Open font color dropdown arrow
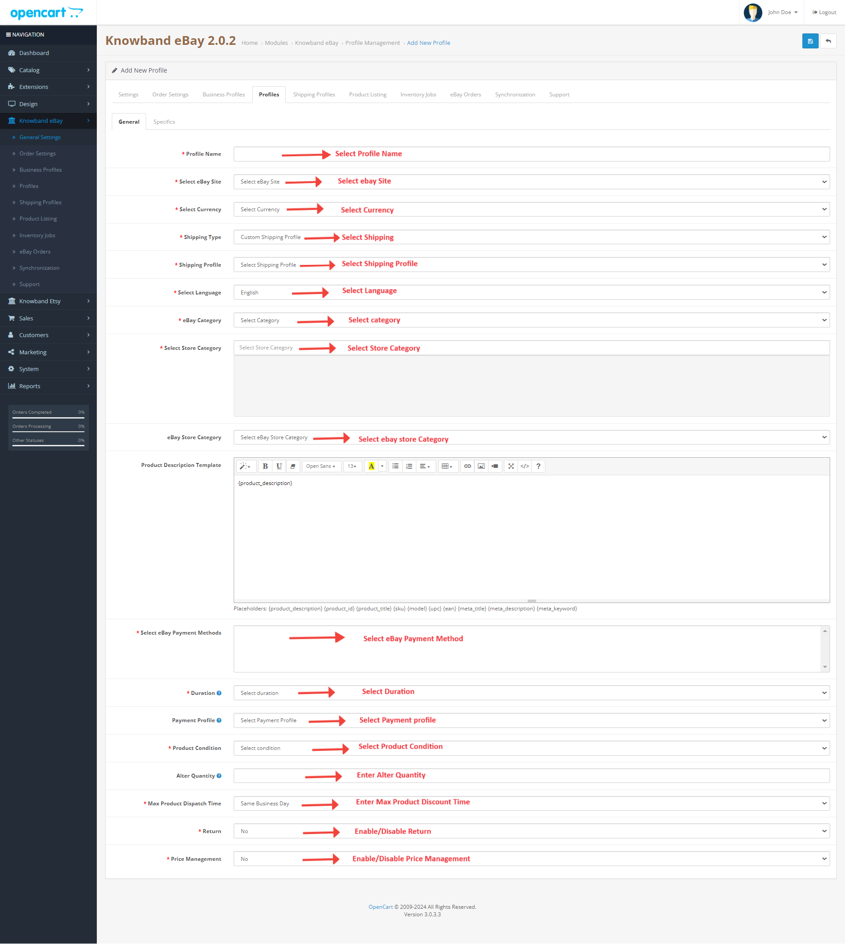This screenshot has width=845, height=944. [382, 466]
